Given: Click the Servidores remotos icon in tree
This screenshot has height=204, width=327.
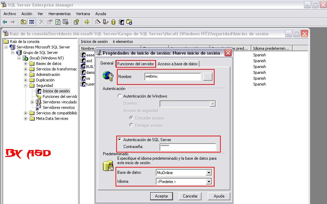Looking at the screenshot, I should [x=39, y=107].
